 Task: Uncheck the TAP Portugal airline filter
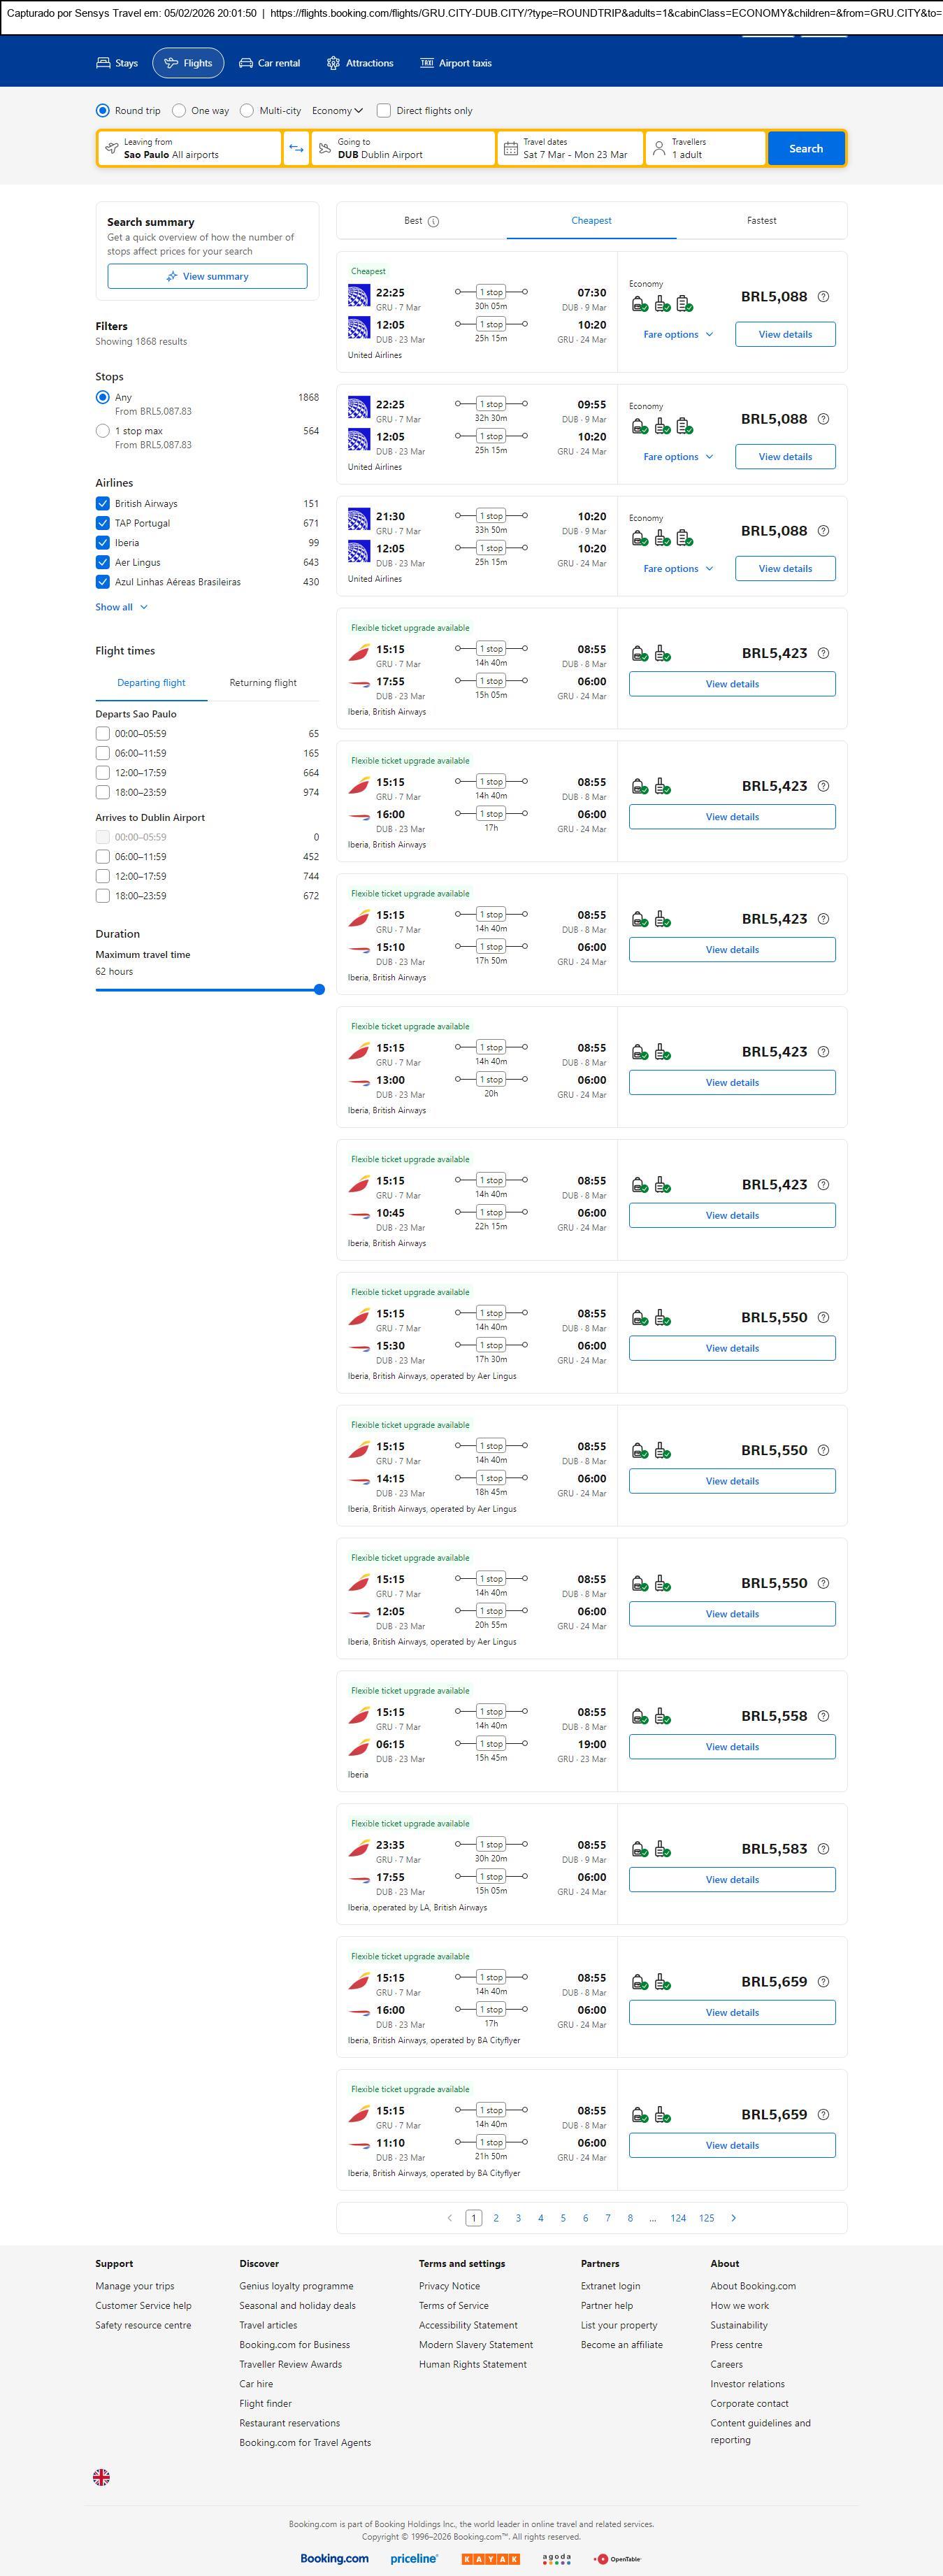click(x=103, y=523)
